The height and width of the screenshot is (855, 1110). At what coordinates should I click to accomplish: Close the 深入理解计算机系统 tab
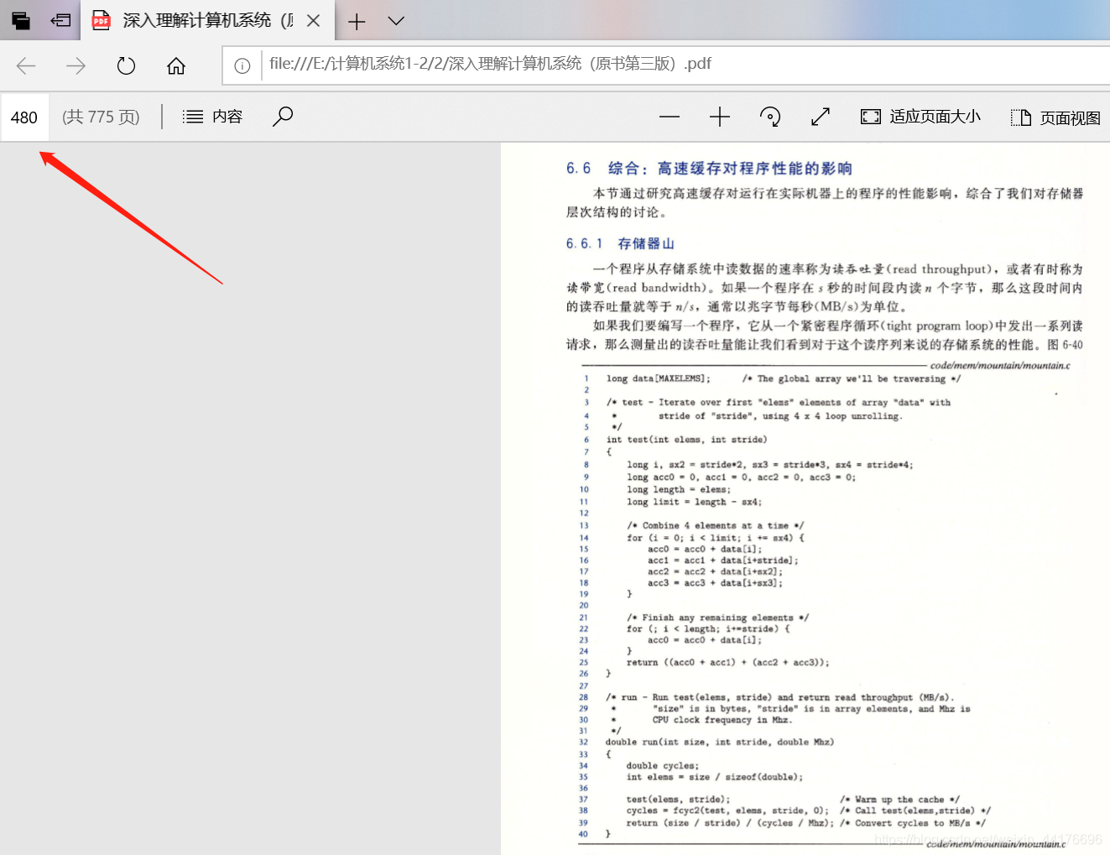click(314, 21)
